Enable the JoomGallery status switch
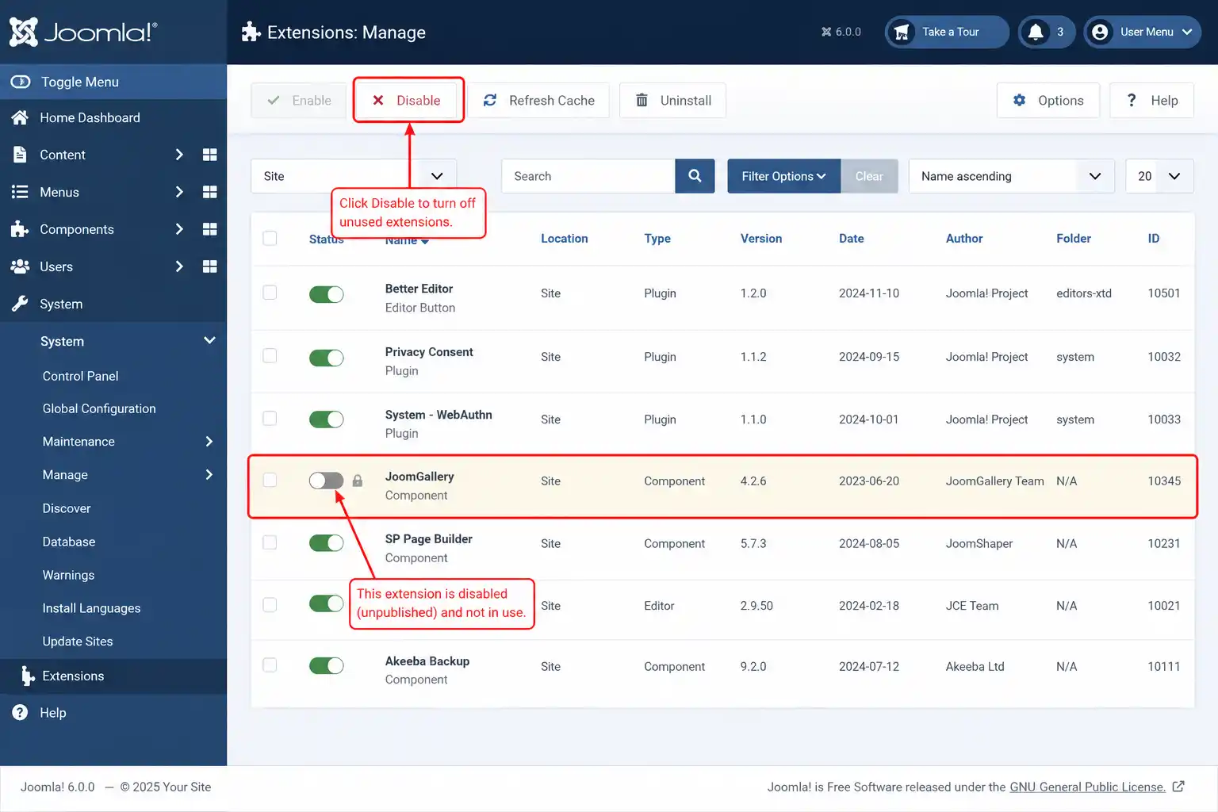Image resolution: width=1218 pixels, height=812 pixels. pos(326,481)
